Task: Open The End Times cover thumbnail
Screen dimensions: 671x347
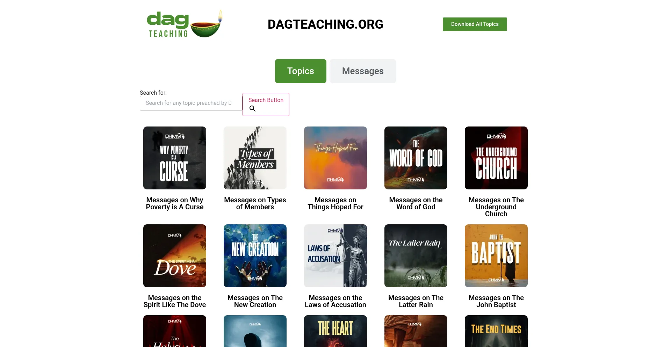Action: point(496,331)
